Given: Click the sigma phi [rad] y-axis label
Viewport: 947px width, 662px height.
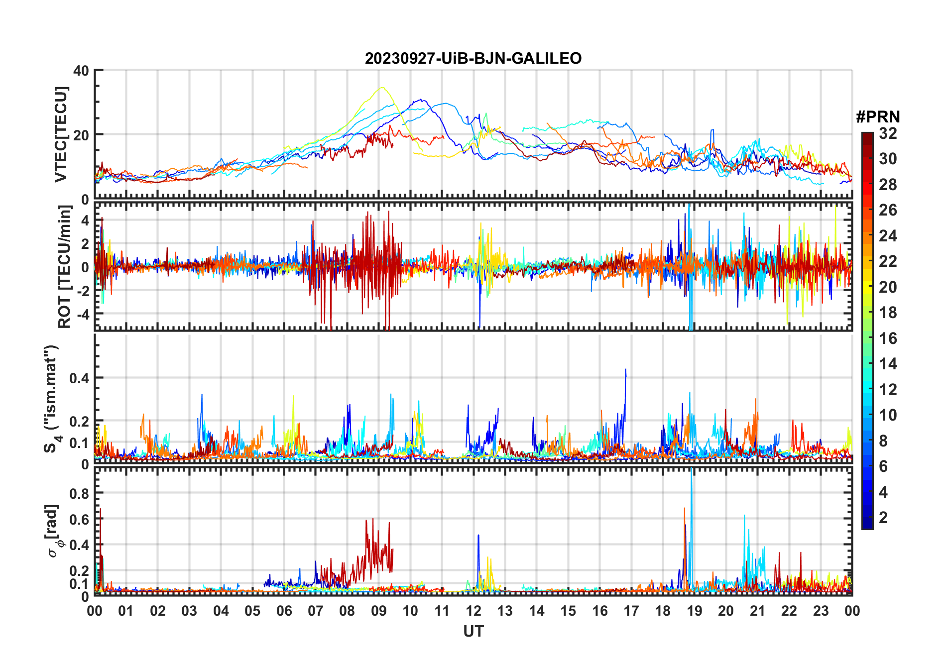Looking at the screenshot, I should click(x=53, y=531).
